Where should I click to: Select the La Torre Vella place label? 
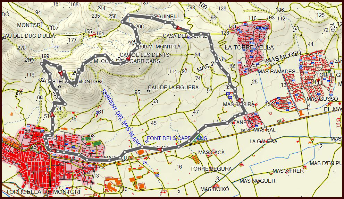pyautogui.click(x=249, y=47)
